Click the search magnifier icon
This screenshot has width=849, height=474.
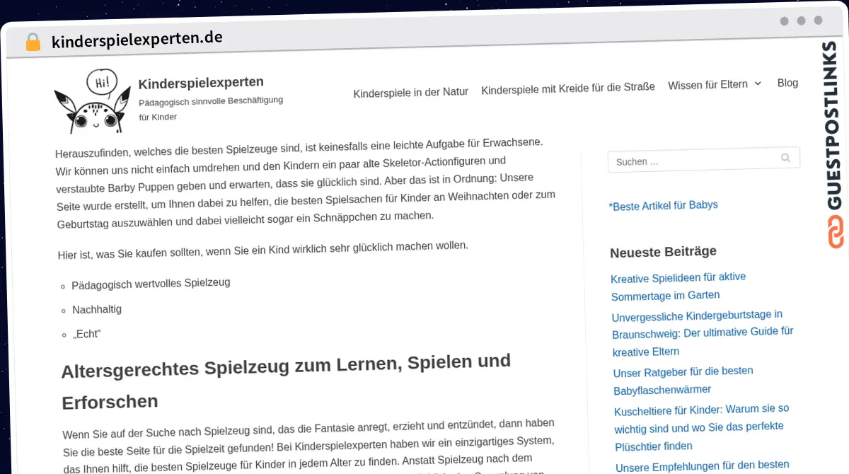pos(785,158)
